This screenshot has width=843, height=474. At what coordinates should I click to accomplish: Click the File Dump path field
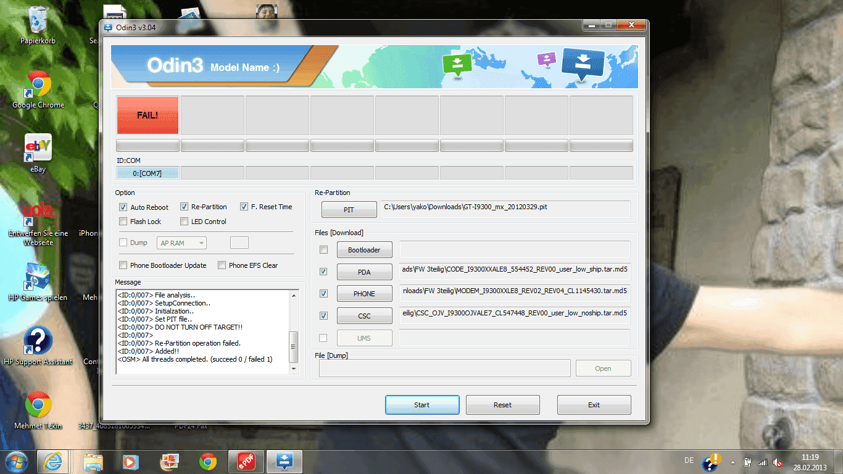[444, 368]
